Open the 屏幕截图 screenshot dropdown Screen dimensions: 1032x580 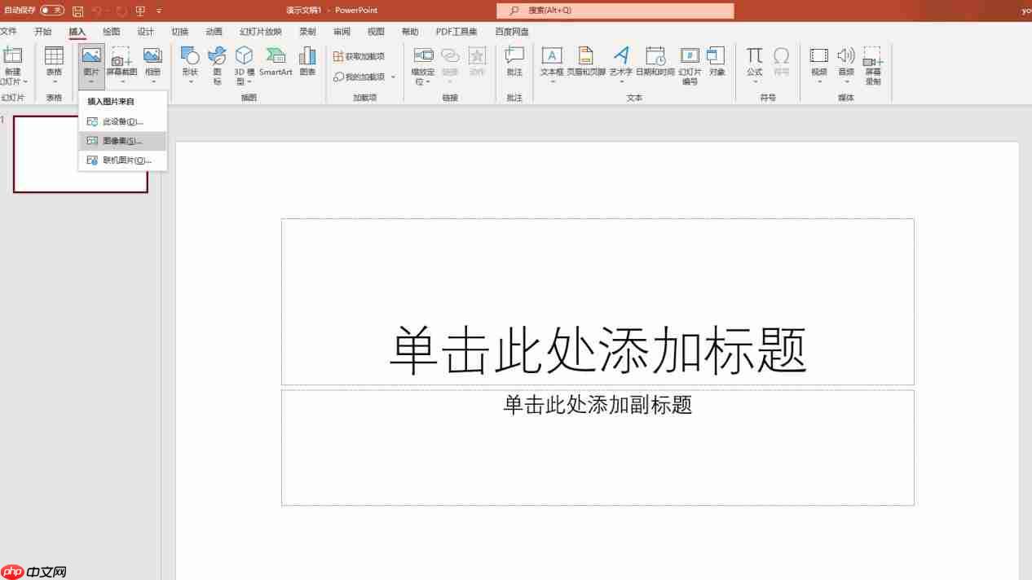pyautogui.click(x=121, y=65)
